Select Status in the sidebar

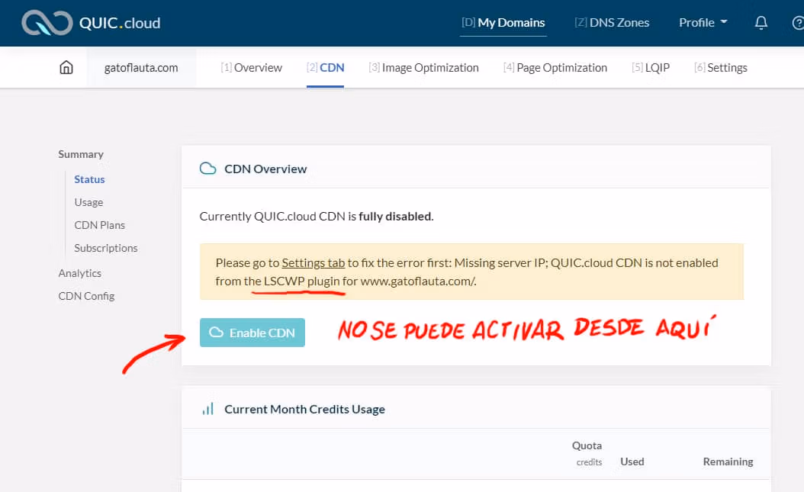(x=89, y=179)
